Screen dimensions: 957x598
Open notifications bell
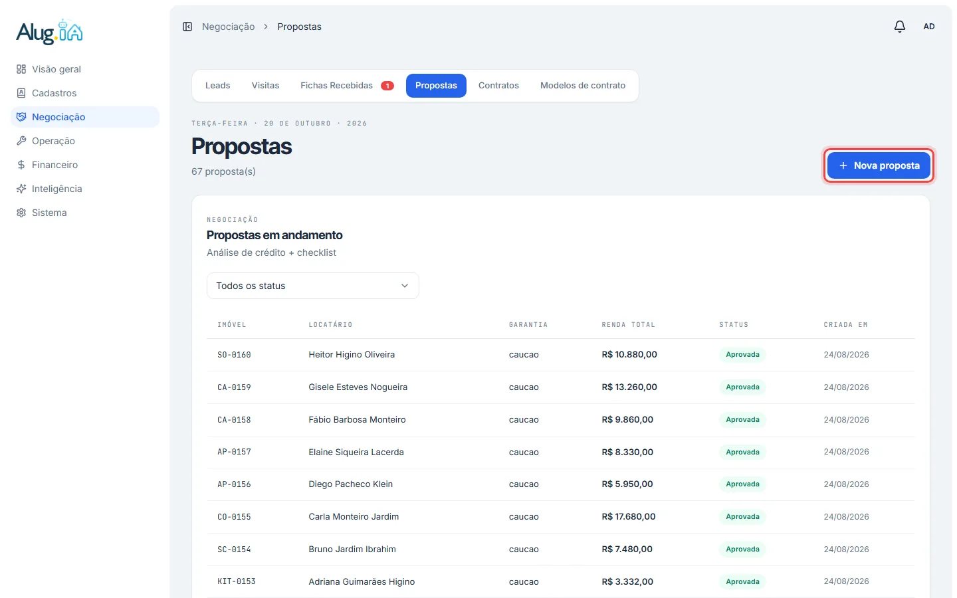point(900,27)
